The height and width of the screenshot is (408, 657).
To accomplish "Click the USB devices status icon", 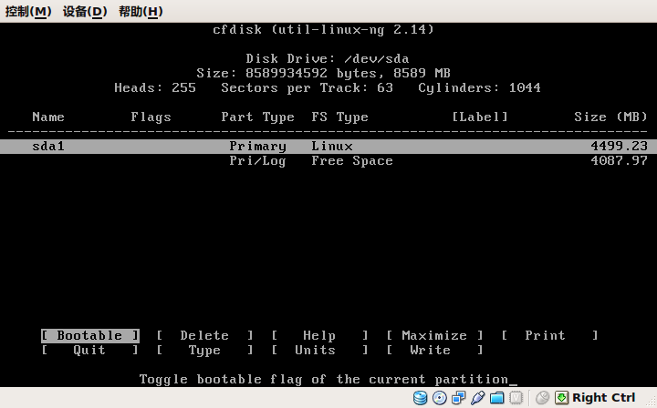I will (x=477, y=398).
